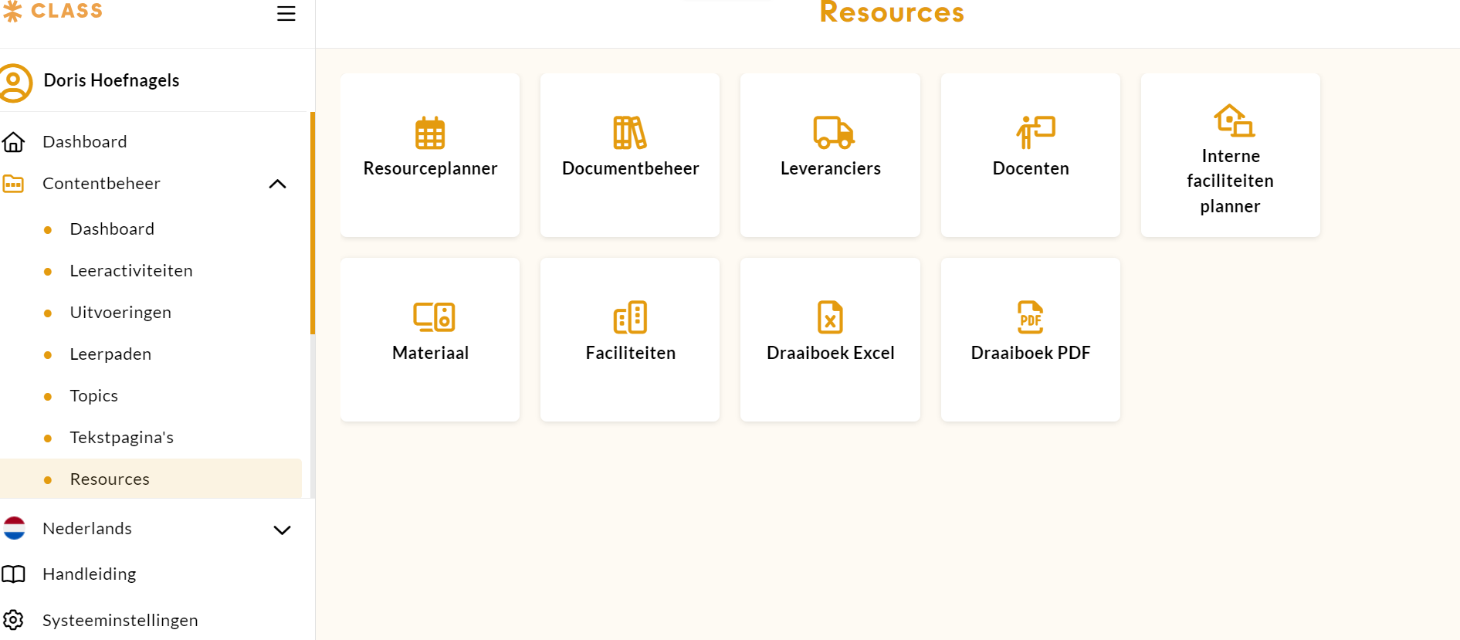This screenshot has height=640, width=1460.
Task: Click the Draaiboek PDF file icon
Action: (x=1030, y=317)
